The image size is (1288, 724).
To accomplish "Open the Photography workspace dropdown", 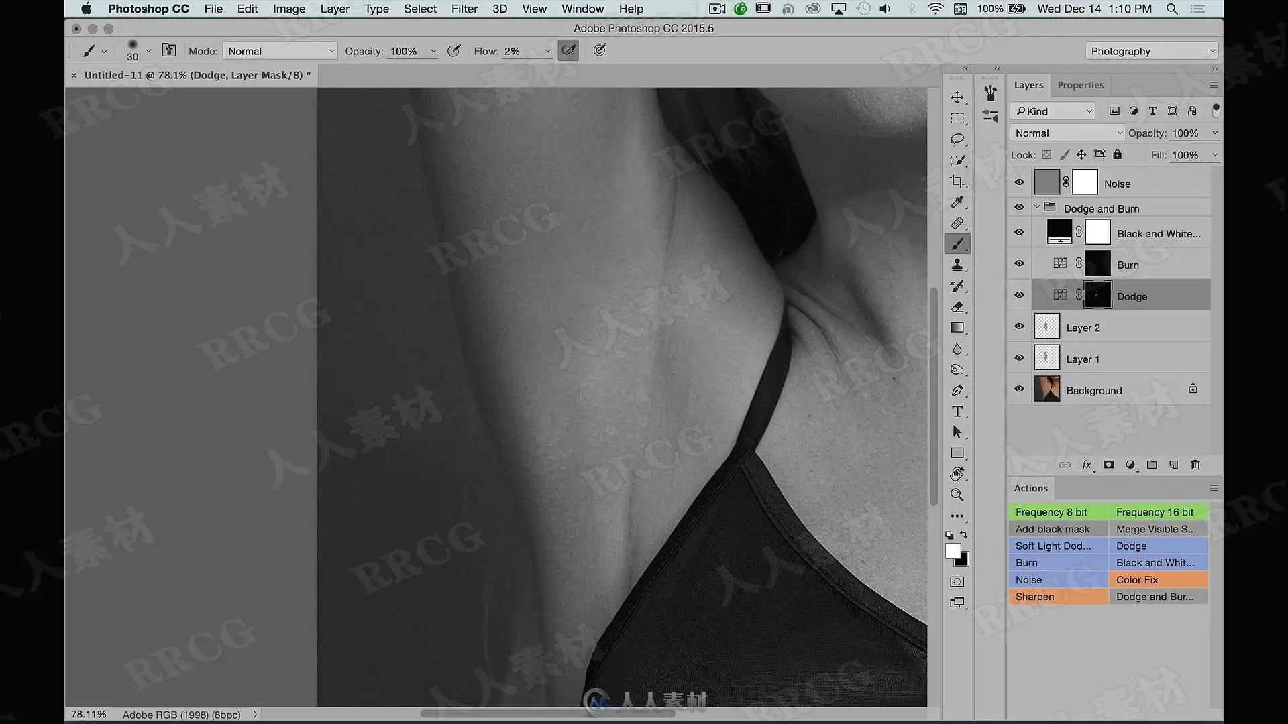I will click(1151, 51).
